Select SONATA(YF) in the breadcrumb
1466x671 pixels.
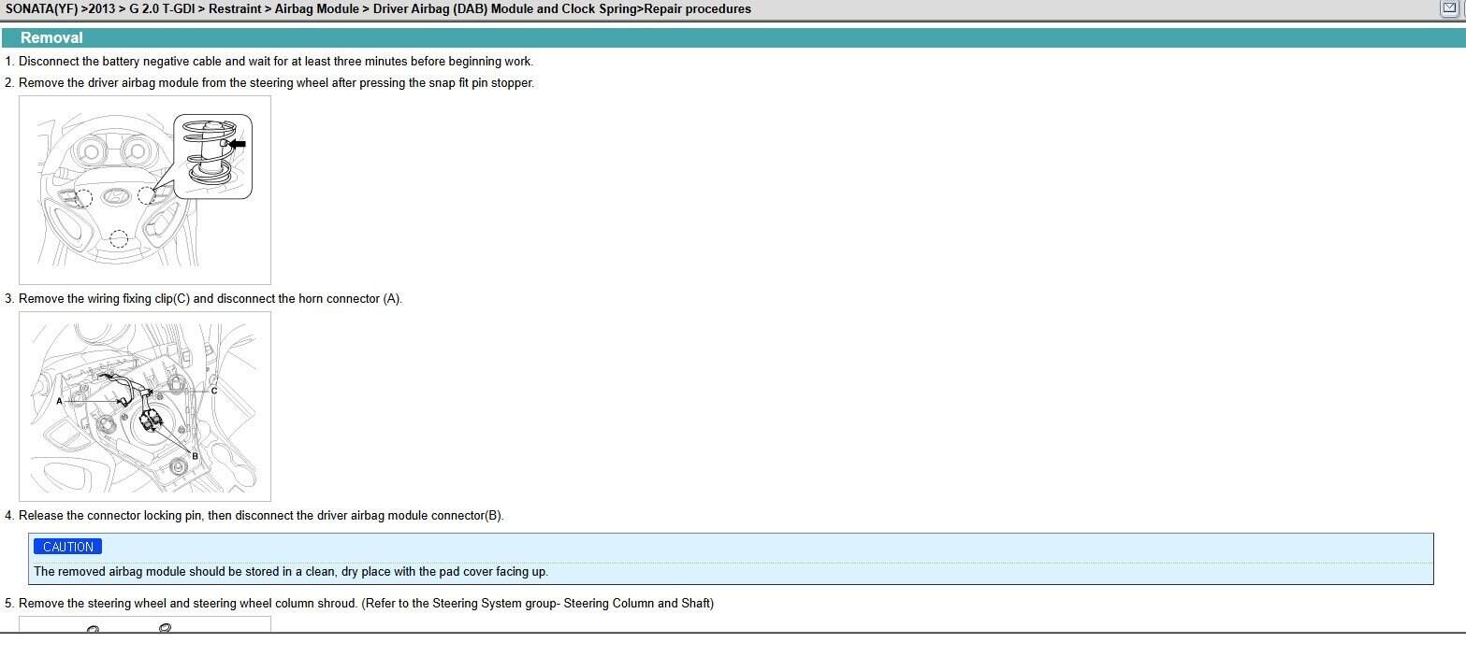(x=41, y=9)
